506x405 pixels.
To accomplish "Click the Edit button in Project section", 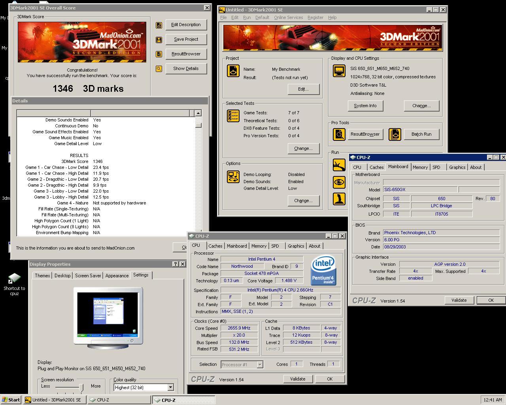I will (x=303, y=89).
